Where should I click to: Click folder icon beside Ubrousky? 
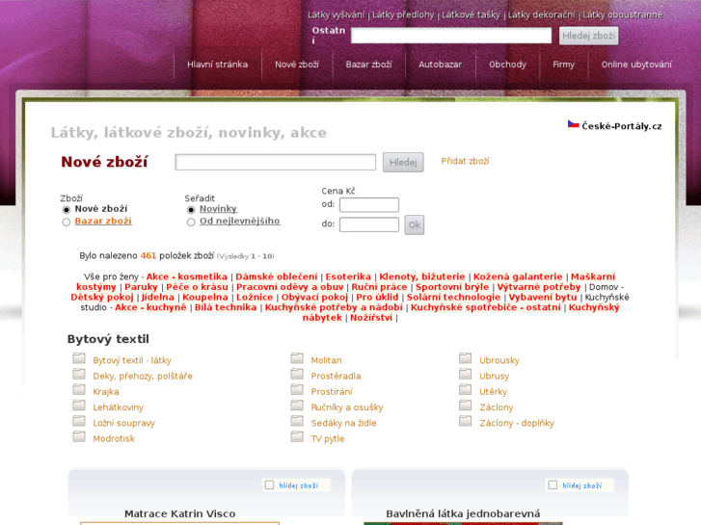(466, 358)
